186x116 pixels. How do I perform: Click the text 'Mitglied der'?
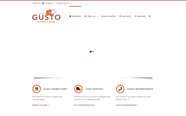[37, 3]
